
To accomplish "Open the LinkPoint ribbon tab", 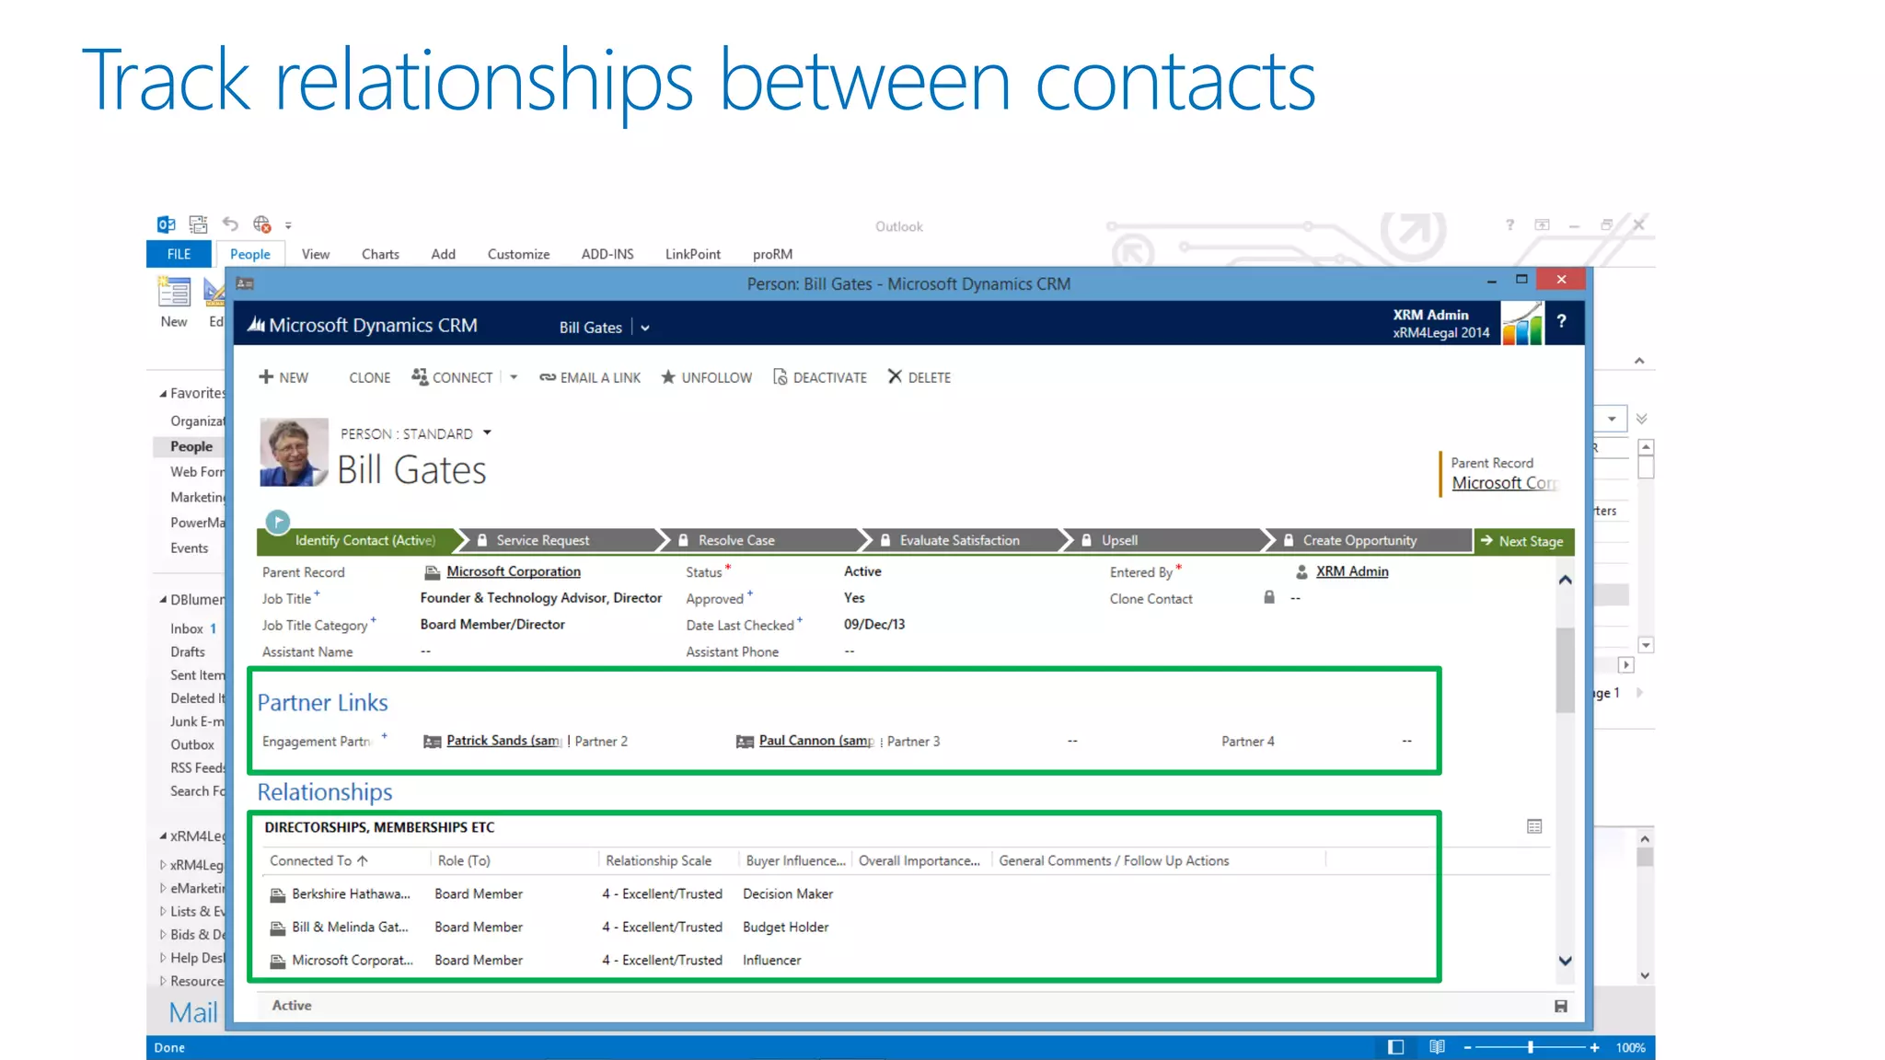I will pyautogui.click(x=692, y=254).
